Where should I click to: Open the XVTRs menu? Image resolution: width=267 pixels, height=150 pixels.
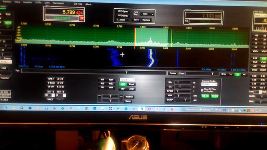pos(38,3)
